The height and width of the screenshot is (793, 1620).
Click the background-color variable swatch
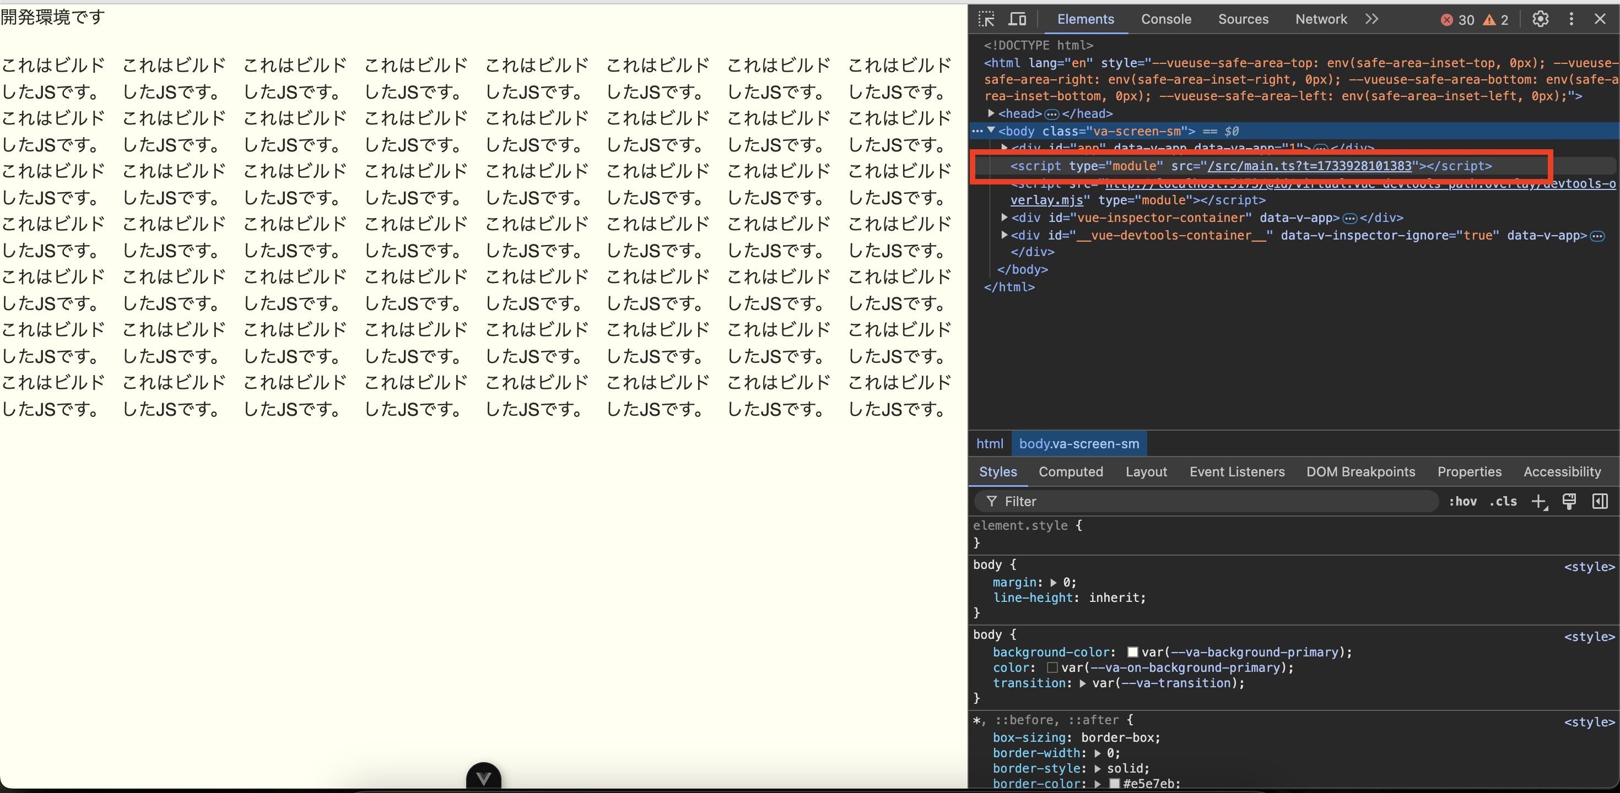1132,652
